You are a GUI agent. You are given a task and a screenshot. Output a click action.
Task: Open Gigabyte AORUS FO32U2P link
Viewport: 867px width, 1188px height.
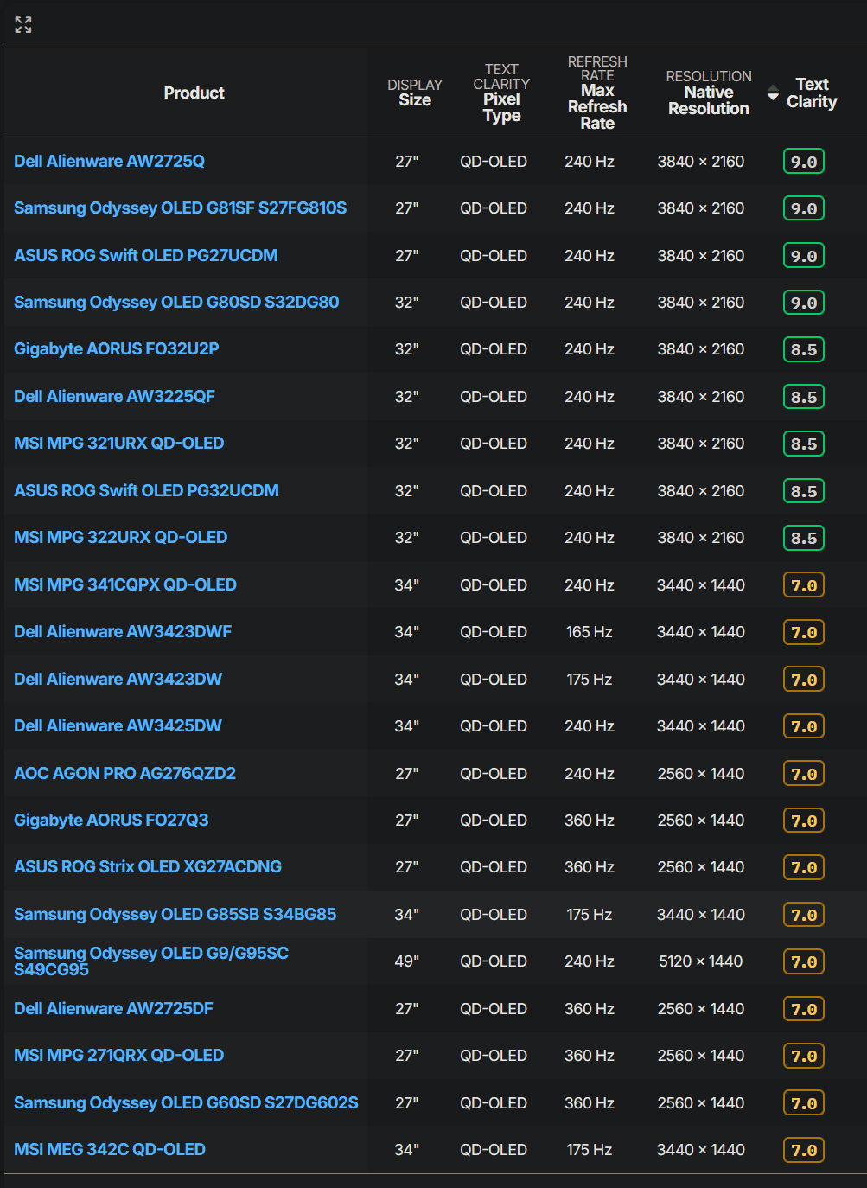point(117,348)
